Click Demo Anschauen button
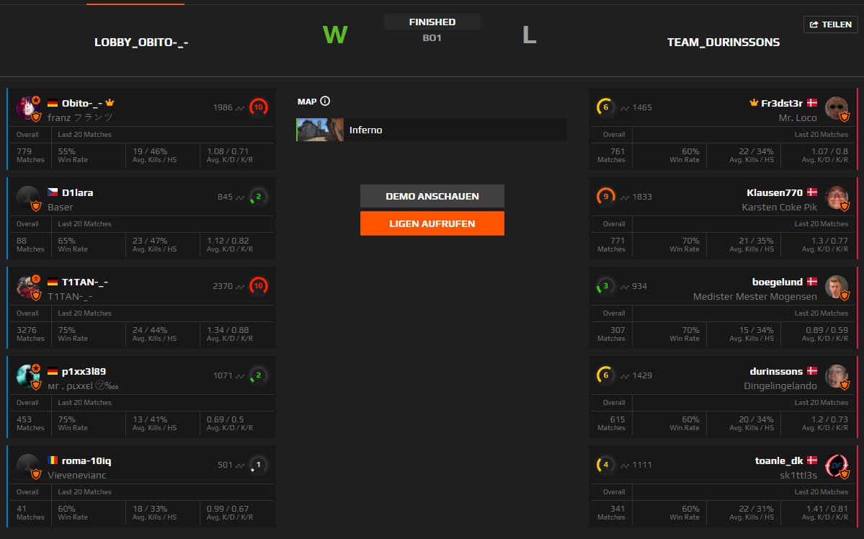This screenshot has height=539, width=864. coord(432,196)
